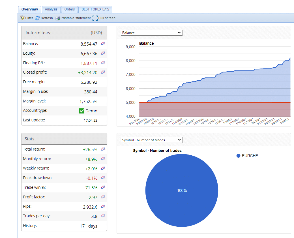Click the chart icon next to Pips
This screenshot has width=294, height=238.
tap(103, 207)
